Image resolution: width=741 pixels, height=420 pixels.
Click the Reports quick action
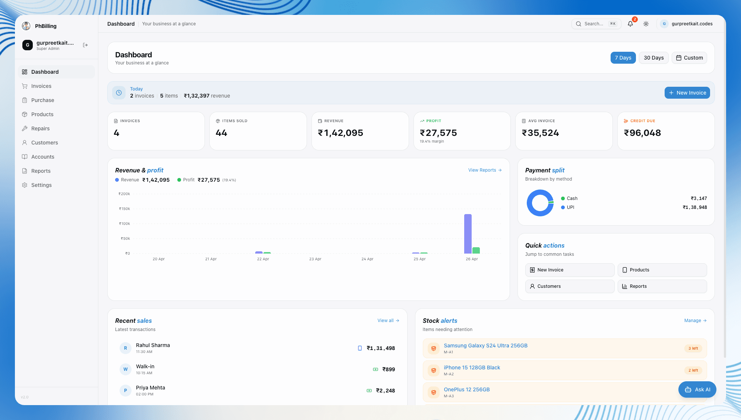pos(662,286)
